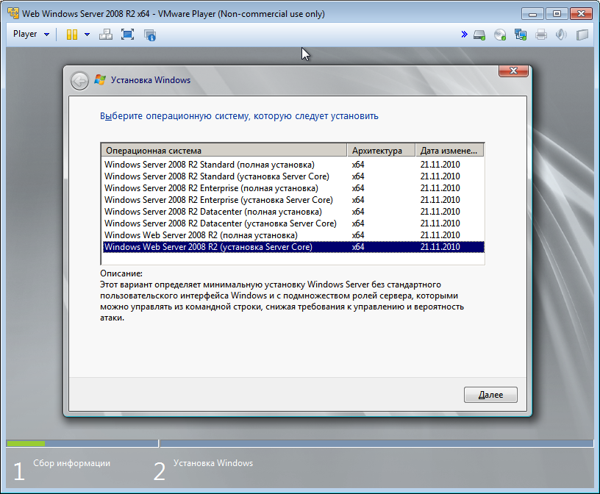Minimize the VMware Player window
600x494 pixels.
click(532, 13)
